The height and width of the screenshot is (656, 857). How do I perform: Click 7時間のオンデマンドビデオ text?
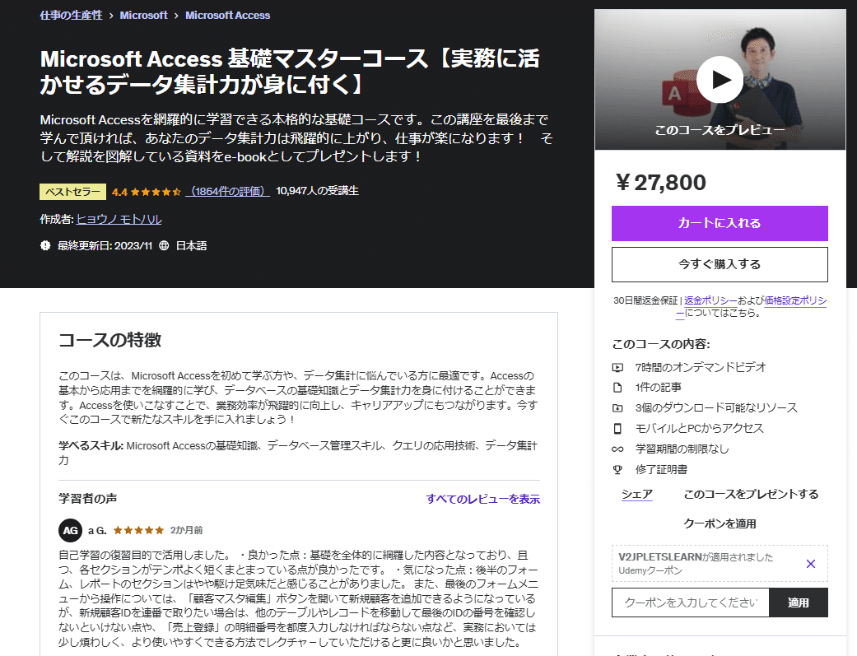click(701, 367)
